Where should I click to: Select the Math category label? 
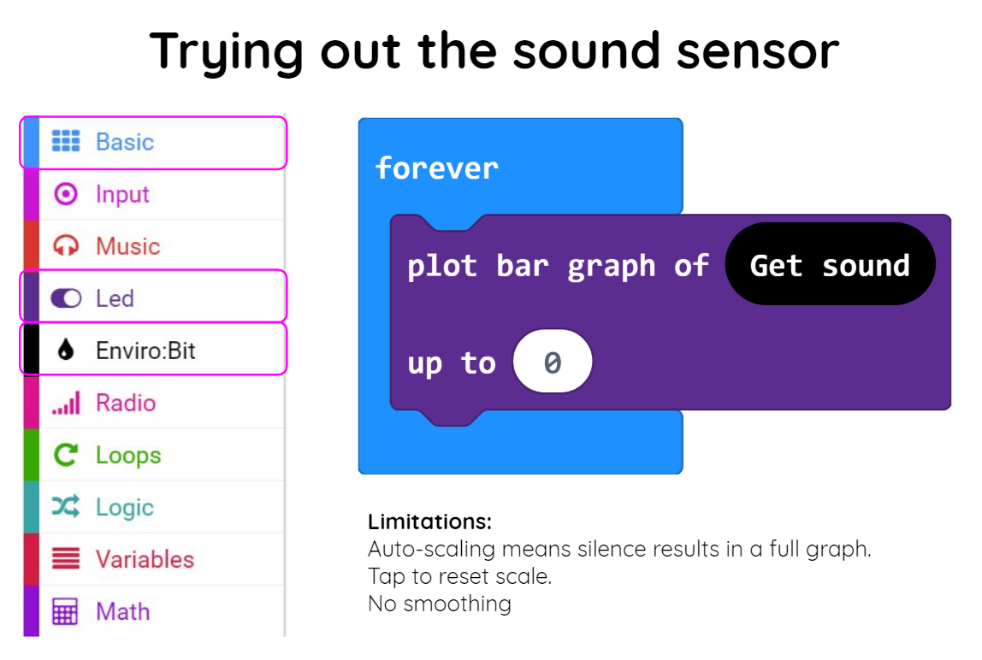[123, 612]
